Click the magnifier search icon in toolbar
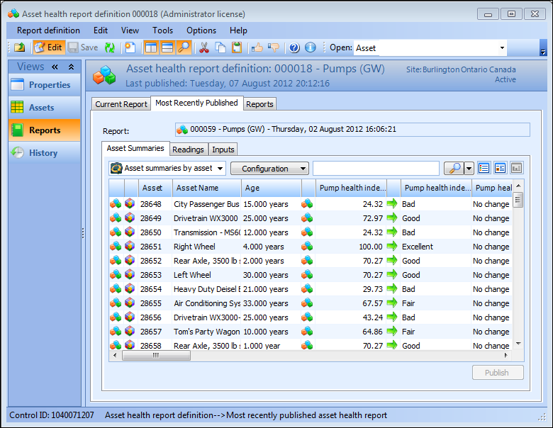Image resolution: width=553 pixels, height=428 pixels. point(184,47)
